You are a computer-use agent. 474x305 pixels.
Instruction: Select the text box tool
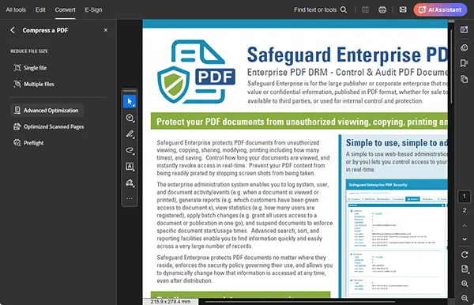130,166
